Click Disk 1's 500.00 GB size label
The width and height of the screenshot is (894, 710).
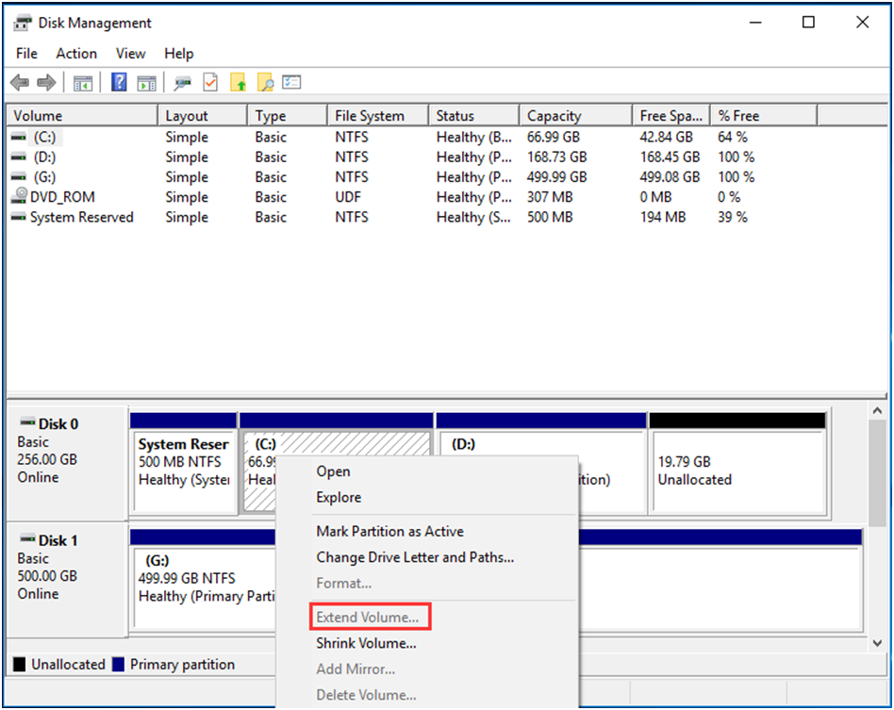pyautogui.click(x=47, y=576)
